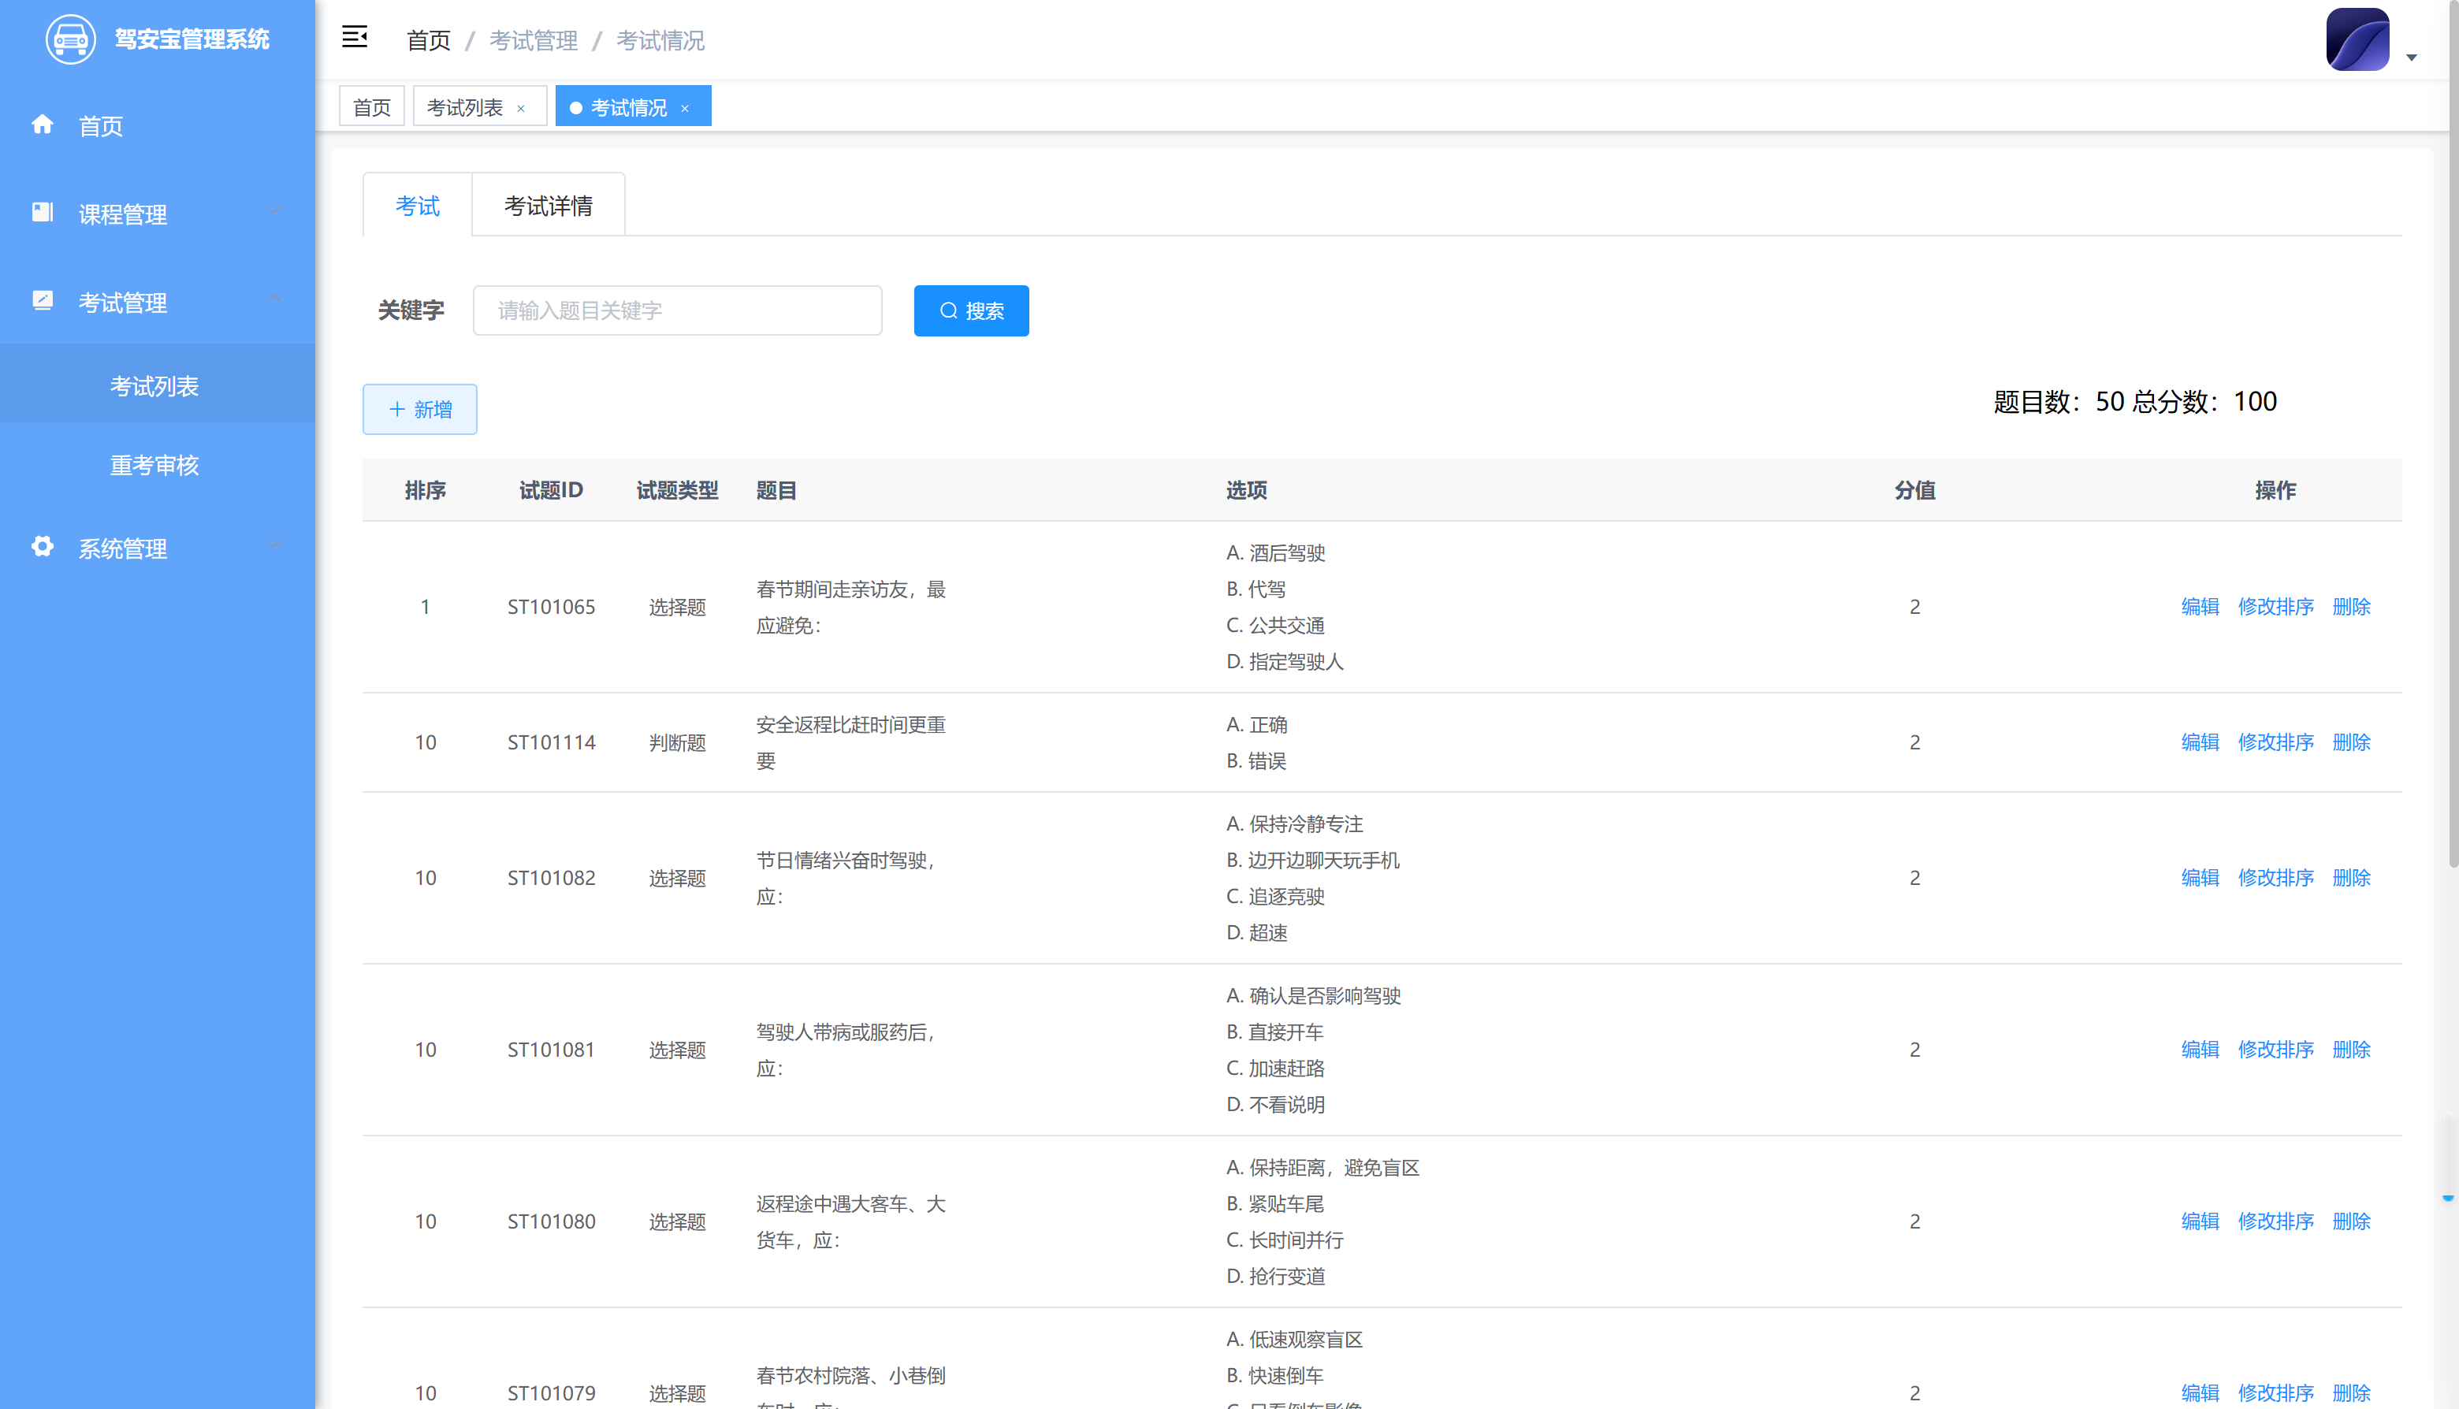Screen dimensions: 2459x1409
Task: Collapse sidebar with hamburger icon
Action: click(354, 38)
